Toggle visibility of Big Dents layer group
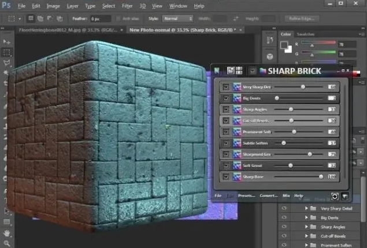This screenshot has width=367, height=248. (x=284, y=219)
